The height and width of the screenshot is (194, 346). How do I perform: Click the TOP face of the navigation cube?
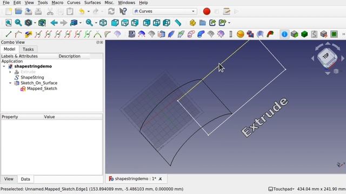[327, 56]
